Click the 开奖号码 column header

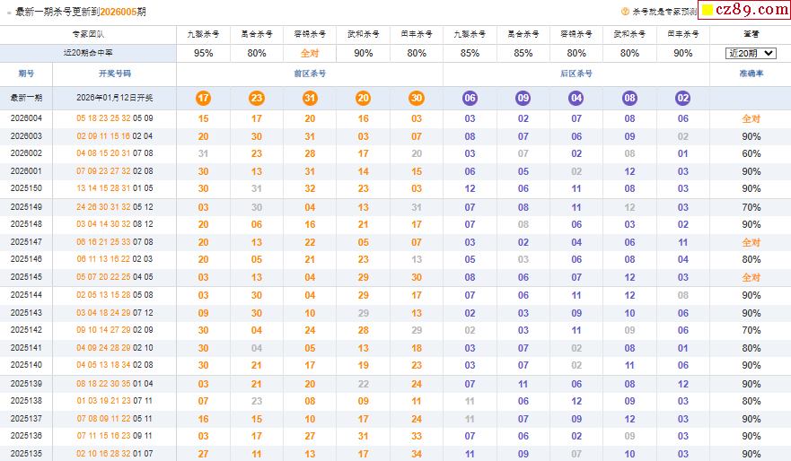click(115, 74)
